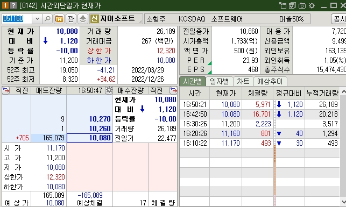Click the '+705' change value
The width and height of the screenshot is (346, 207).
[x=22, y=138]
